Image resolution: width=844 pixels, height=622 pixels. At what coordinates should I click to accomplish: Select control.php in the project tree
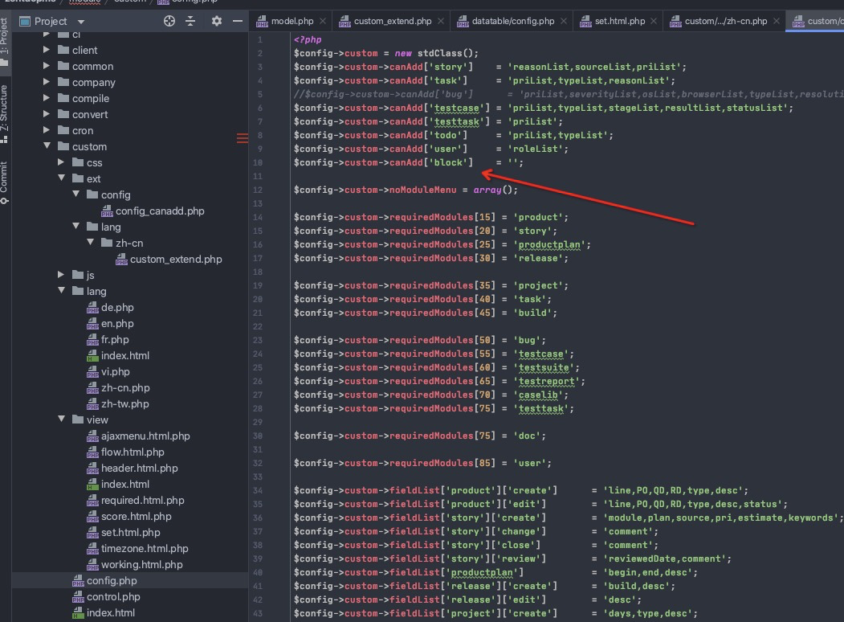113,597
